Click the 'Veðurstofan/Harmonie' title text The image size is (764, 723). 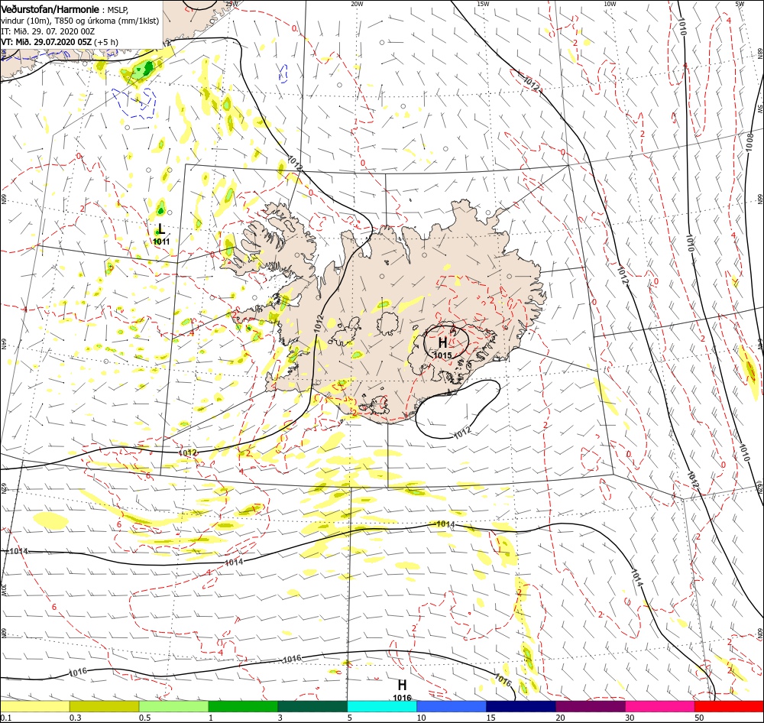(50, 9)
